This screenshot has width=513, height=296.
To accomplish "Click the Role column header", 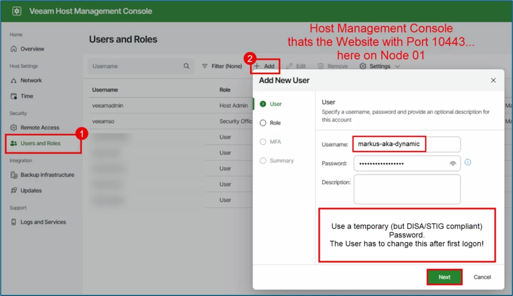I will point(225,90).
